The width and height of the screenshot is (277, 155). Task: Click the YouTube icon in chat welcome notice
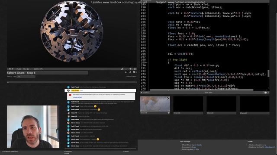(x=70, y=95)
